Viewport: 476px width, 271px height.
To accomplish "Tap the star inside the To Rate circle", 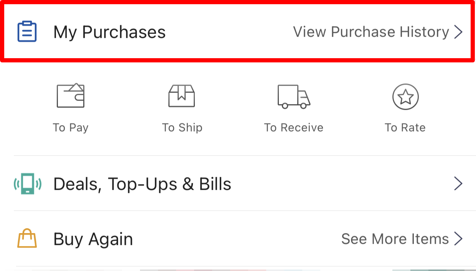I will click(405, 97).
